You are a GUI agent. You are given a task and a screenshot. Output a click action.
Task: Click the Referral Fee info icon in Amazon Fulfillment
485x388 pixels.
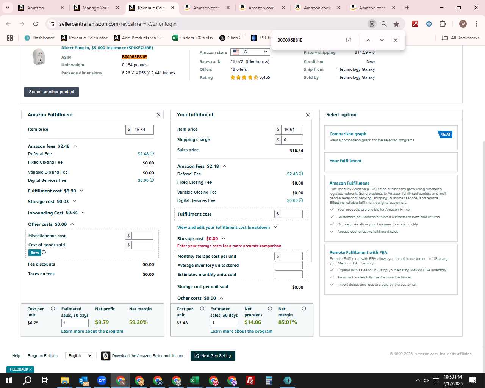152,153
